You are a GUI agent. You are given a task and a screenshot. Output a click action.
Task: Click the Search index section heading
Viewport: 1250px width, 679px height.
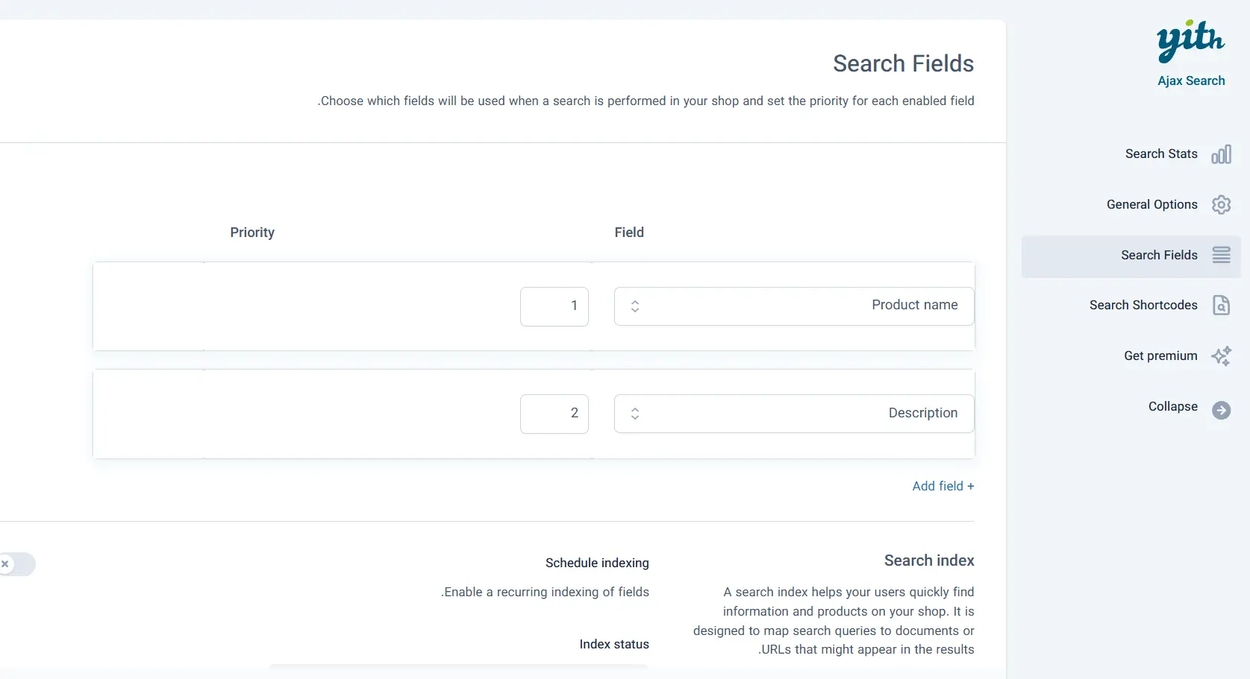(929, 560)
